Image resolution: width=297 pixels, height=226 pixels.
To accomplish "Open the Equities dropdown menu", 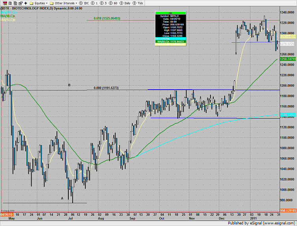I will pyautogui.click(x=39, y=2).
